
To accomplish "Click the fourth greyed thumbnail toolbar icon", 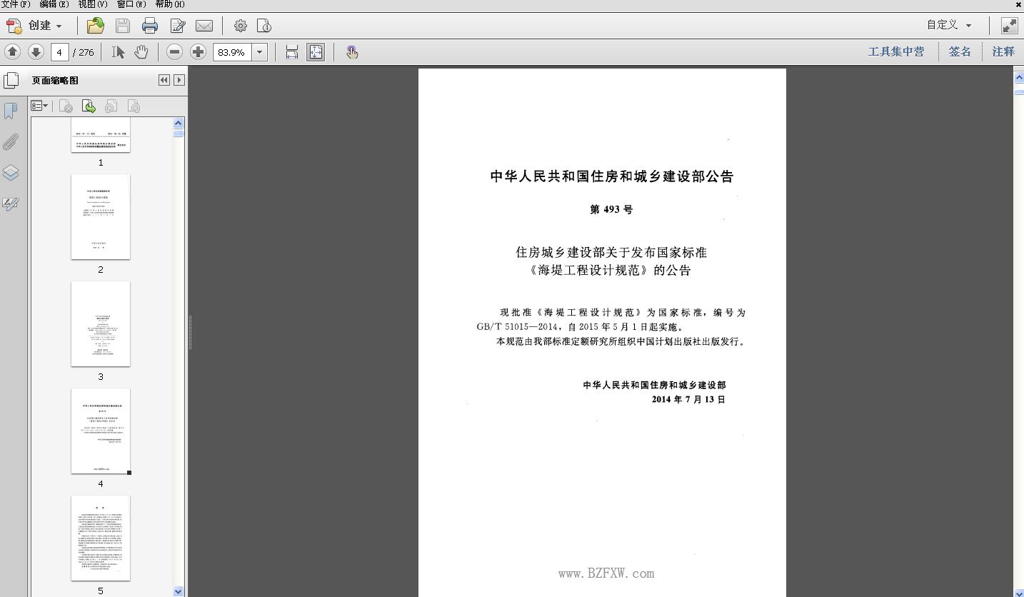I will coord(134,106).
